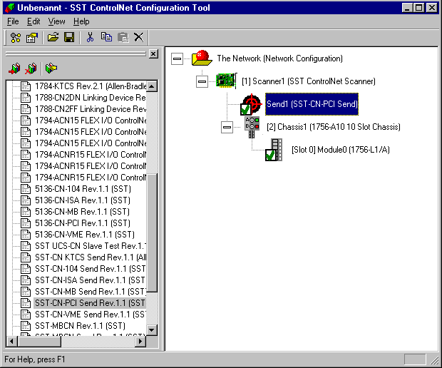Maximize the SST ControlNet Configuration window
The width and height of the screenshot is (442, 368).
pos(419,7)
